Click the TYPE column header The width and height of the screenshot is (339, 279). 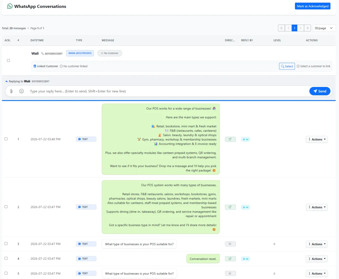click(79, 40)
